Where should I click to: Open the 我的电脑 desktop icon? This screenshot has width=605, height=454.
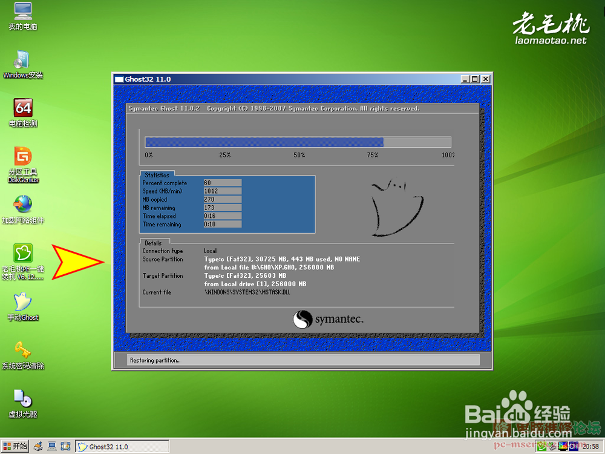click(23, 16)
